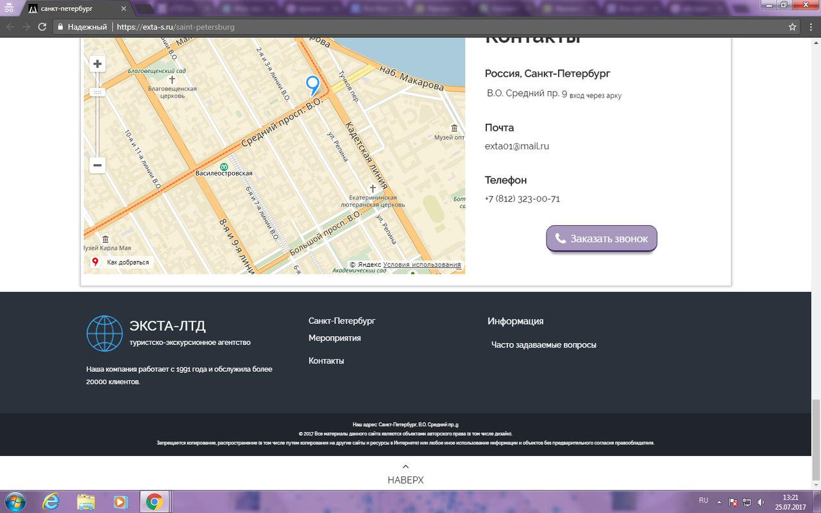Viewport: 821px width, 513px height.
Task: Click the Как добраться directions button
Action: click(x=121, y=262)
